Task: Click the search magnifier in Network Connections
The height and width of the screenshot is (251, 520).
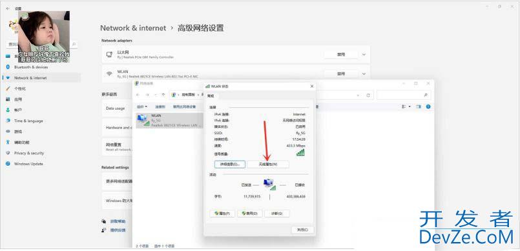Action: pyautogui.click(x=426, y=95)
